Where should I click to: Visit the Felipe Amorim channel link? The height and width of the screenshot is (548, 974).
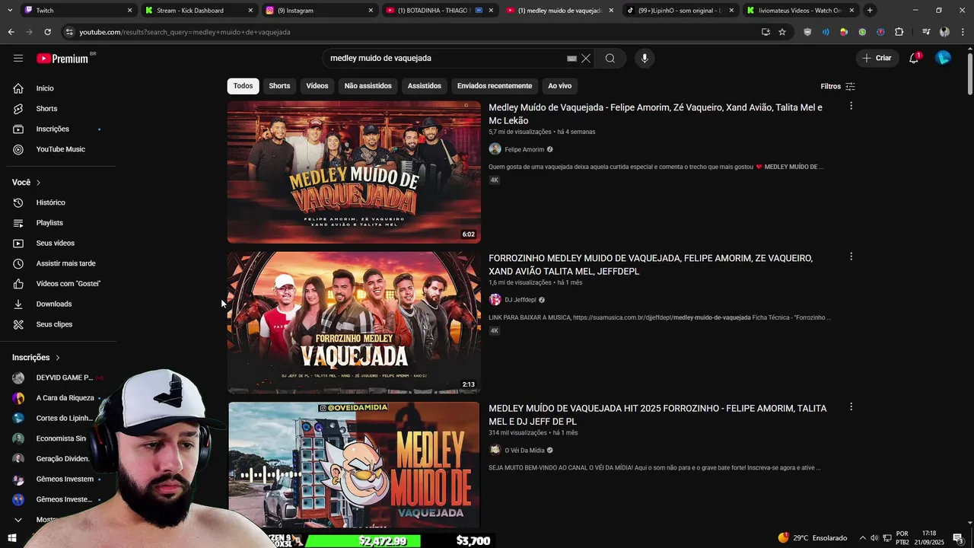(x=524, y=149)
